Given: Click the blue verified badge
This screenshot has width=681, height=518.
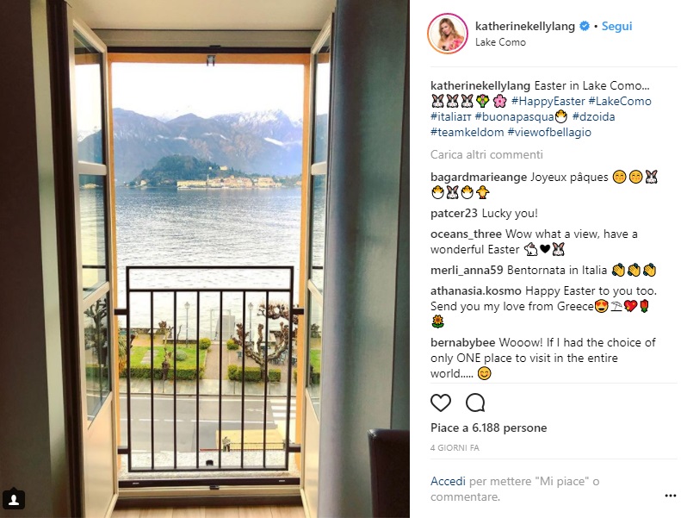Looking at the screenshot, I should (x=585, y=26).
